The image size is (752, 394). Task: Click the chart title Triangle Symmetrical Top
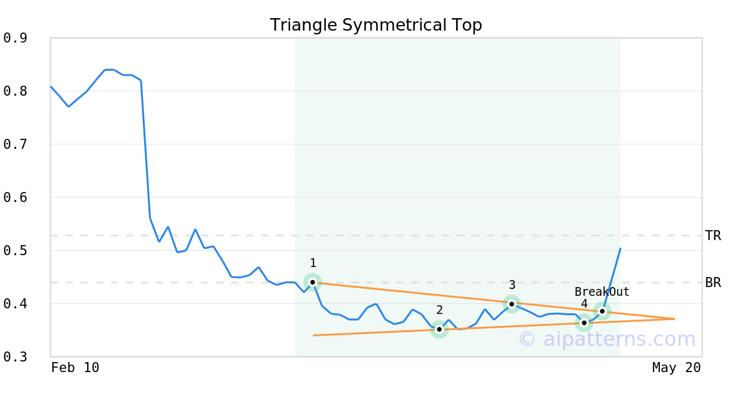(376, 25)
